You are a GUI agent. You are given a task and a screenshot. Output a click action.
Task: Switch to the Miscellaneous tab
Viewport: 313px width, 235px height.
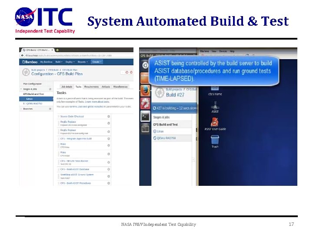[x=120, y=87]
